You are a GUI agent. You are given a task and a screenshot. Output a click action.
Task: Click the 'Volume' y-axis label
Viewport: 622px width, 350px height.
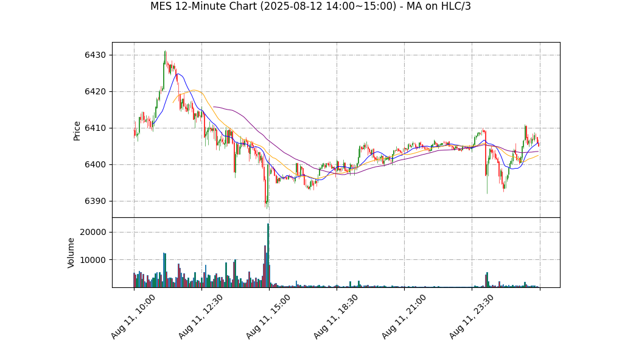point(71,253)
